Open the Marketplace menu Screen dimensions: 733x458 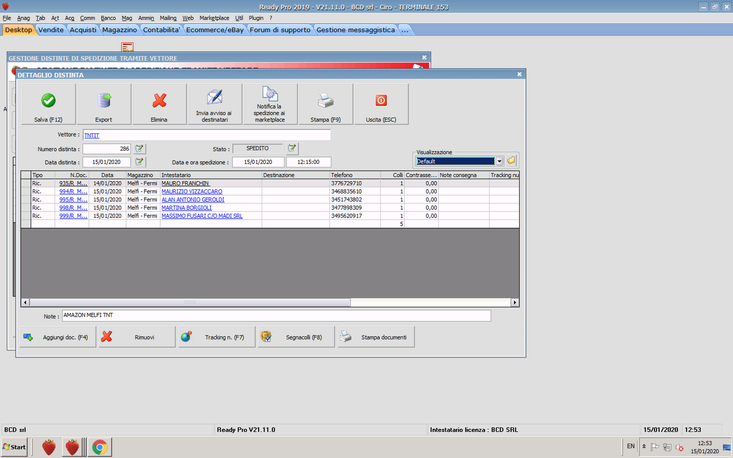(x=214, y=18)
